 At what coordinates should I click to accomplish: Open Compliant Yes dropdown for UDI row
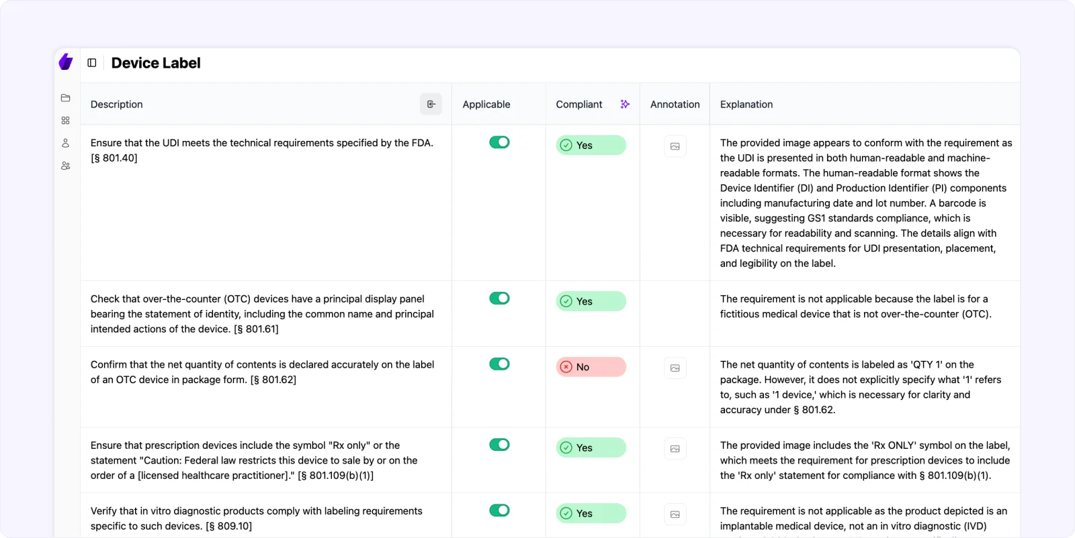click(x=591, y=146)
